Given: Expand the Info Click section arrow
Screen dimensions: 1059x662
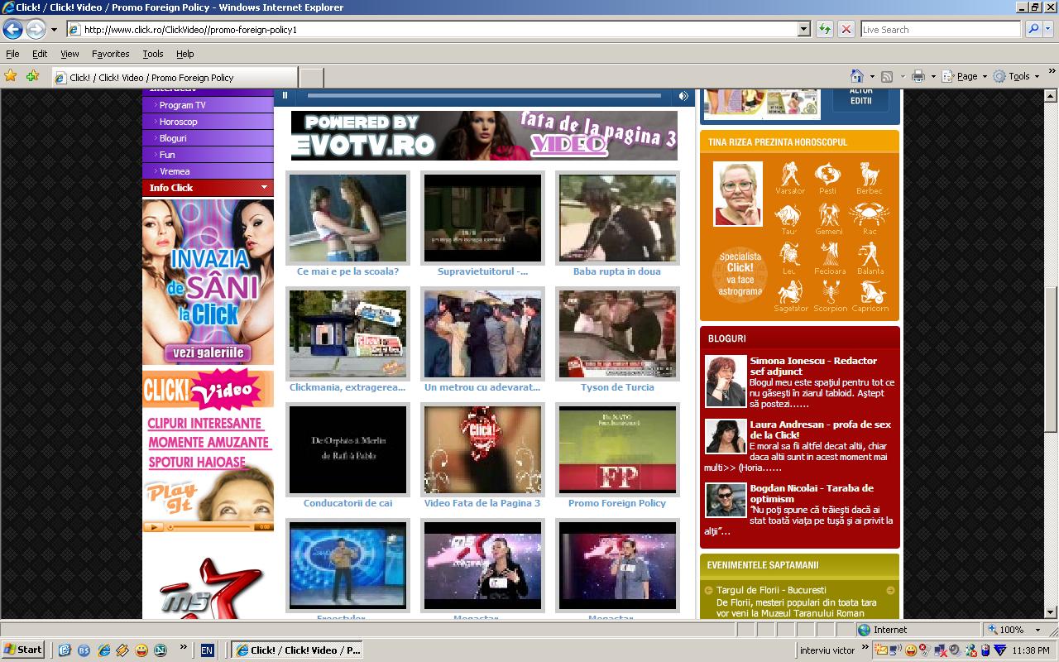Looking at the screenshot, I should click(x=265, y=188).
